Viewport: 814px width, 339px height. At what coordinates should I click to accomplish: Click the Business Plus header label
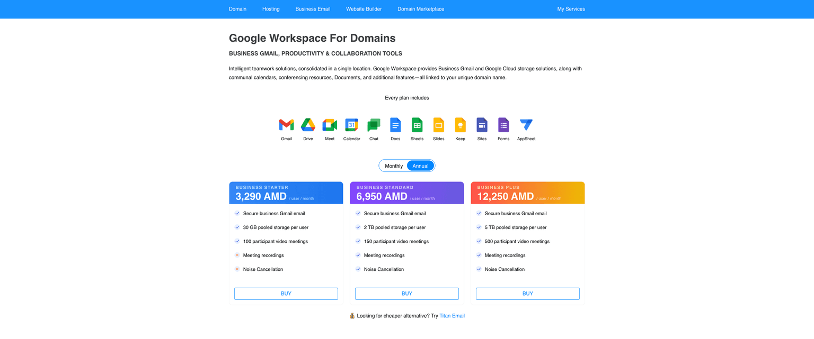pyautogui.click(x=498, y=187)
